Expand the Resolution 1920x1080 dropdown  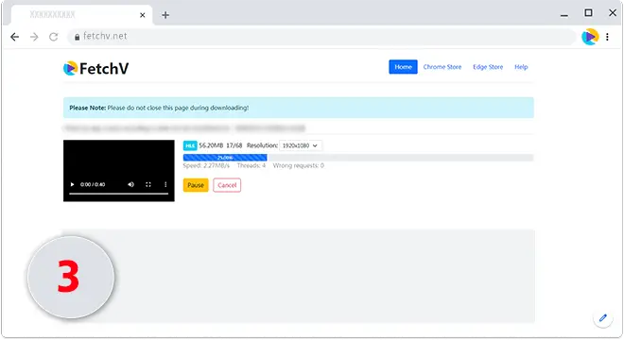[x=301, y=145]
